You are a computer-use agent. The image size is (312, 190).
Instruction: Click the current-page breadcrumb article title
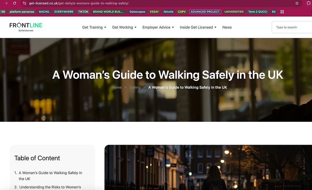click(x=188, y=87)
